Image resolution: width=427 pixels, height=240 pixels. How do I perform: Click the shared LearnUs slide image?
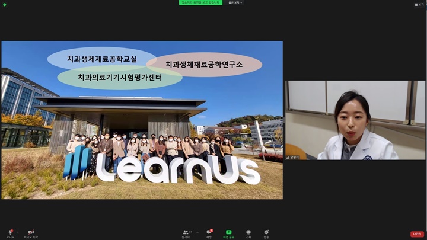pos(142,120)
